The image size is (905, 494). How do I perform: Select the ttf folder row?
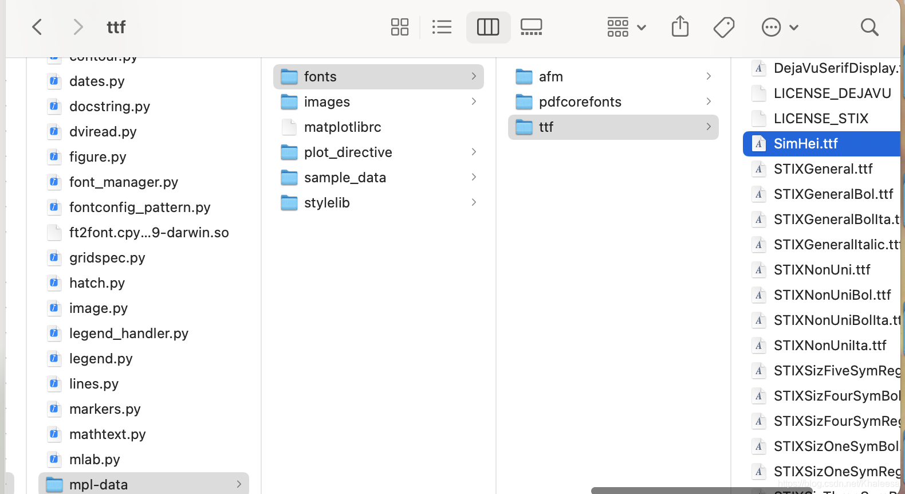(613, 127)
